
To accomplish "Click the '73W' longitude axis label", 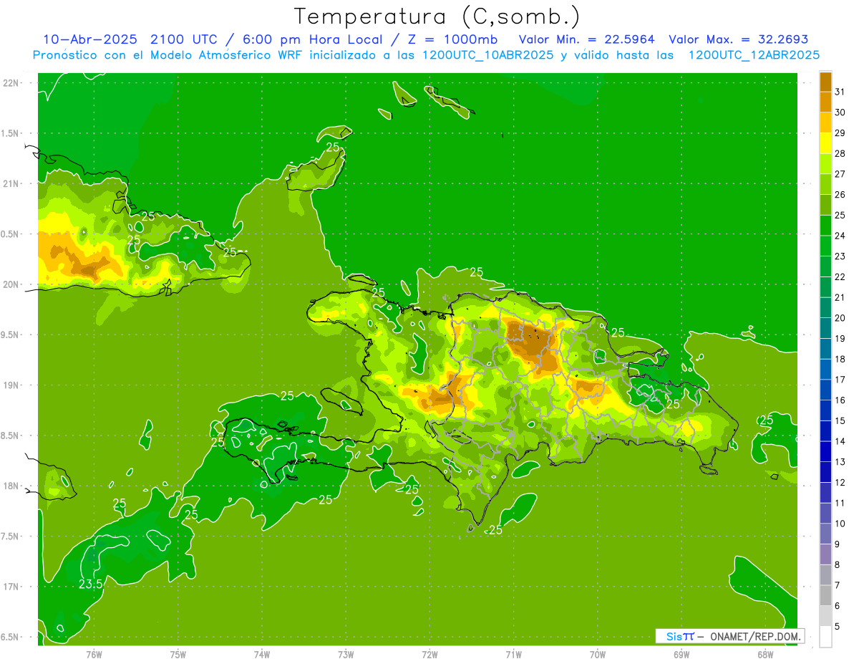I will click(x=346, y=655).
